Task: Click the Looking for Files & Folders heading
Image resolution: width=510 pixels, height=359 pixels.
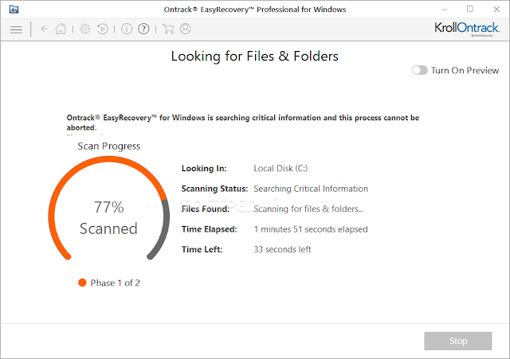Action: pos(255,57)
